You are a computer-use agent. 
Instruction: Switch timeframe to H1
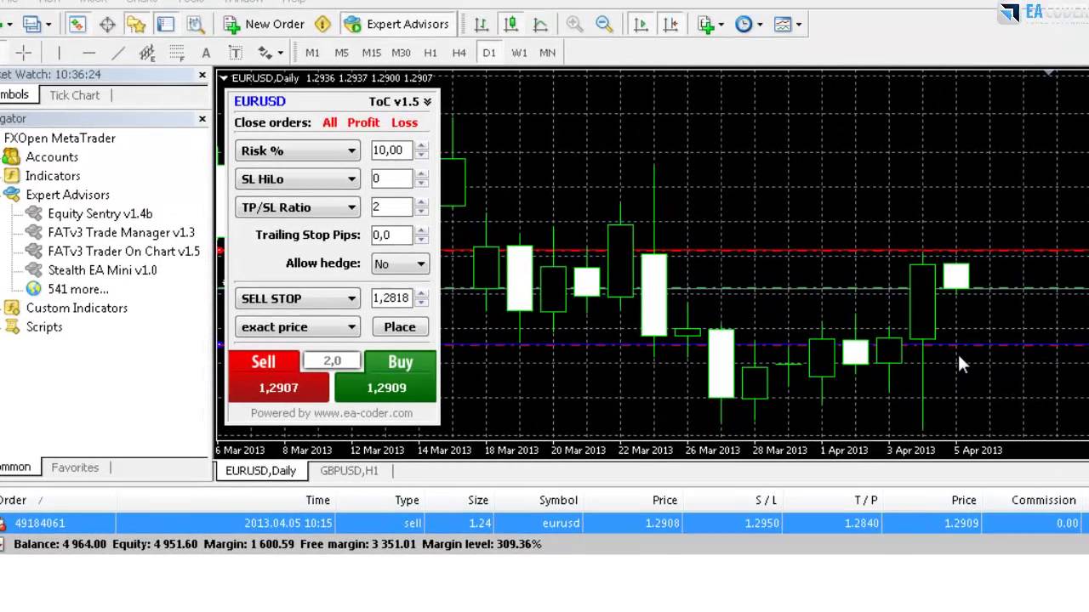pyautogui.click(x=430, y=53)
